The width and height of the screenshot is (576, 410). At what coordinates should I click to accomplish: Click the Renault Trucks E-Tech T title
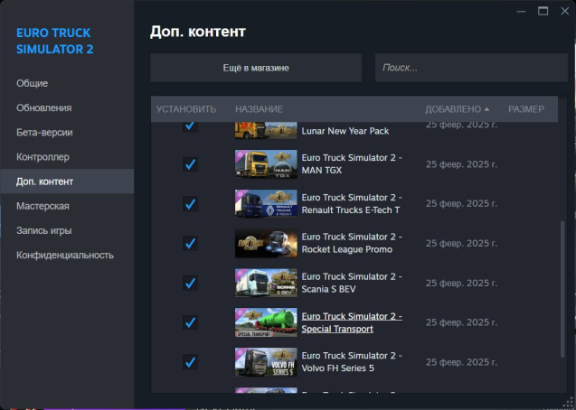click(352, 203)
